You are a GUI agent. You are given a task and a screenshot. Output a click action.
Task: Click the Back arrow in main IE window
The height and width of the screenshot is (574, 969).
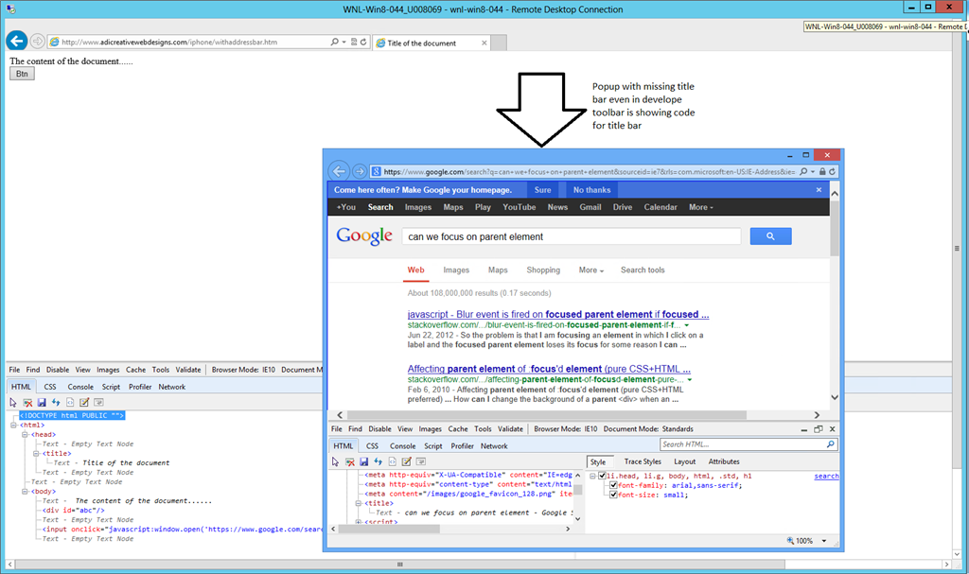coord(17,42)
